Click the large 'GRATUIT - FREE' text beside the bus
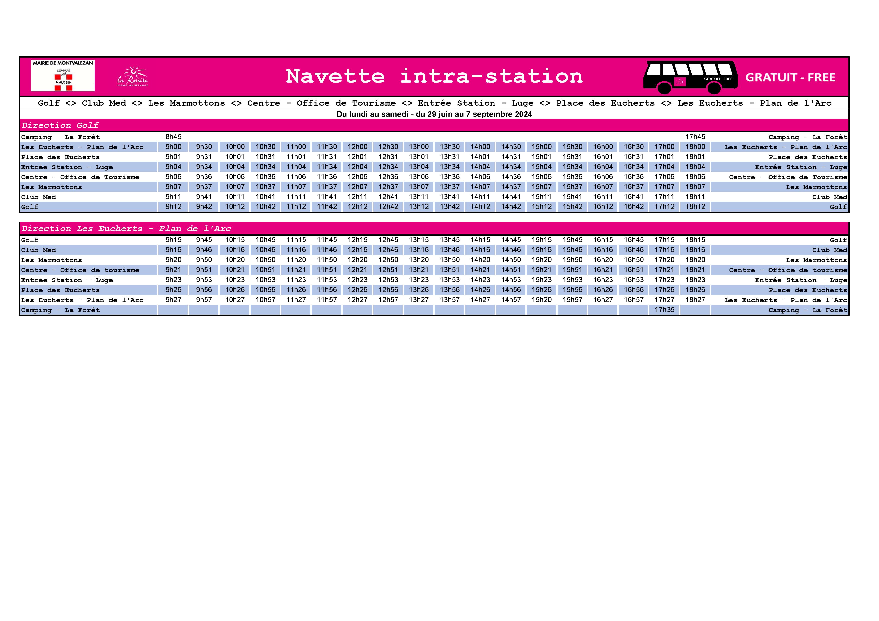This screenshot has width=879, height=621. click(x=790, y=77)
